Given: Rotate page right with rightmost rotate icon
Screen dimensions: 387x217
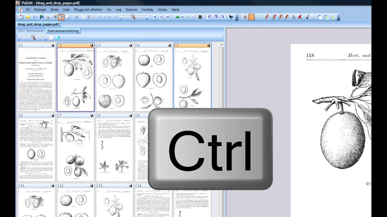Looking at the screenshot, I should 223,17.
